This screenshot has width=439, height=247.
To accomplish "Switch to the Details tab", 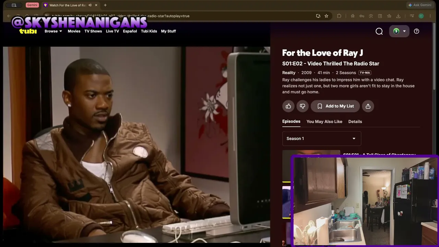I will (355, 121).
